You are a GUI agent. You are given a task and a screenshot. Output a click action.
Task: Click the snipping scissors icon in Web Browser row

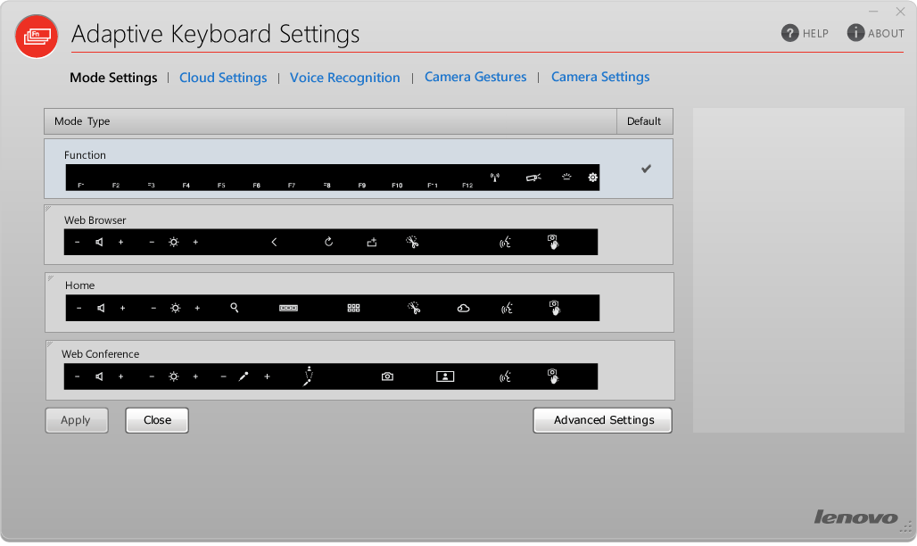click(412, 242)
